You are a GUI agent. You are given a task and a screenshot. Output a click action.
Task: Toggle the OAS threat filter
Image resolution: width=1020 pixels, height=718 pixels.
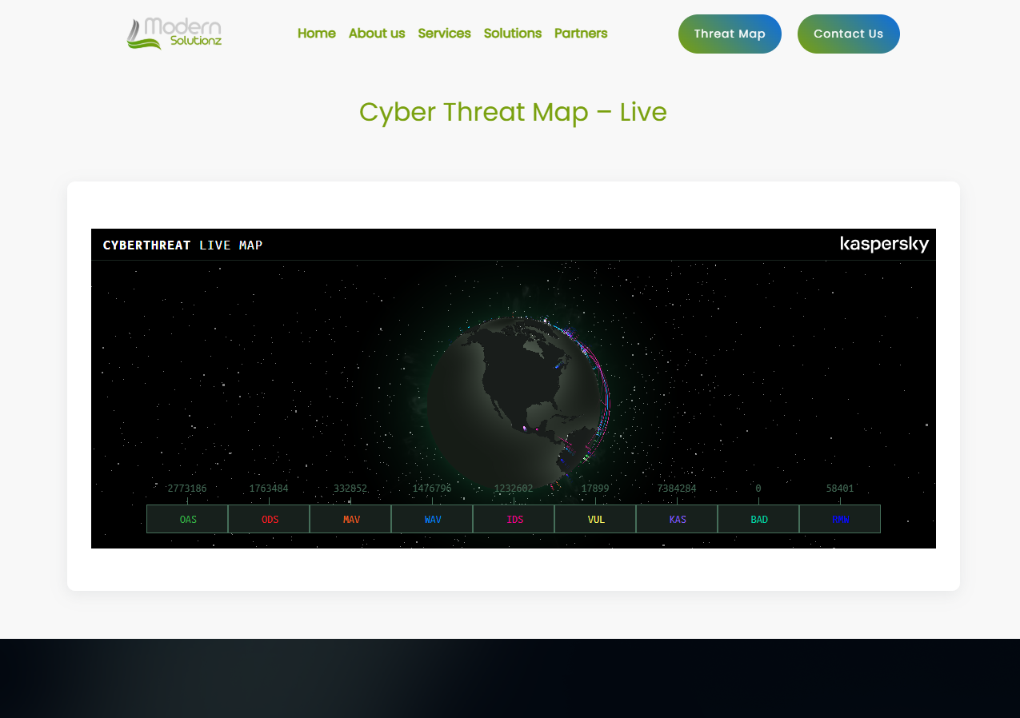pyautogui.click(x=188, y=519)
